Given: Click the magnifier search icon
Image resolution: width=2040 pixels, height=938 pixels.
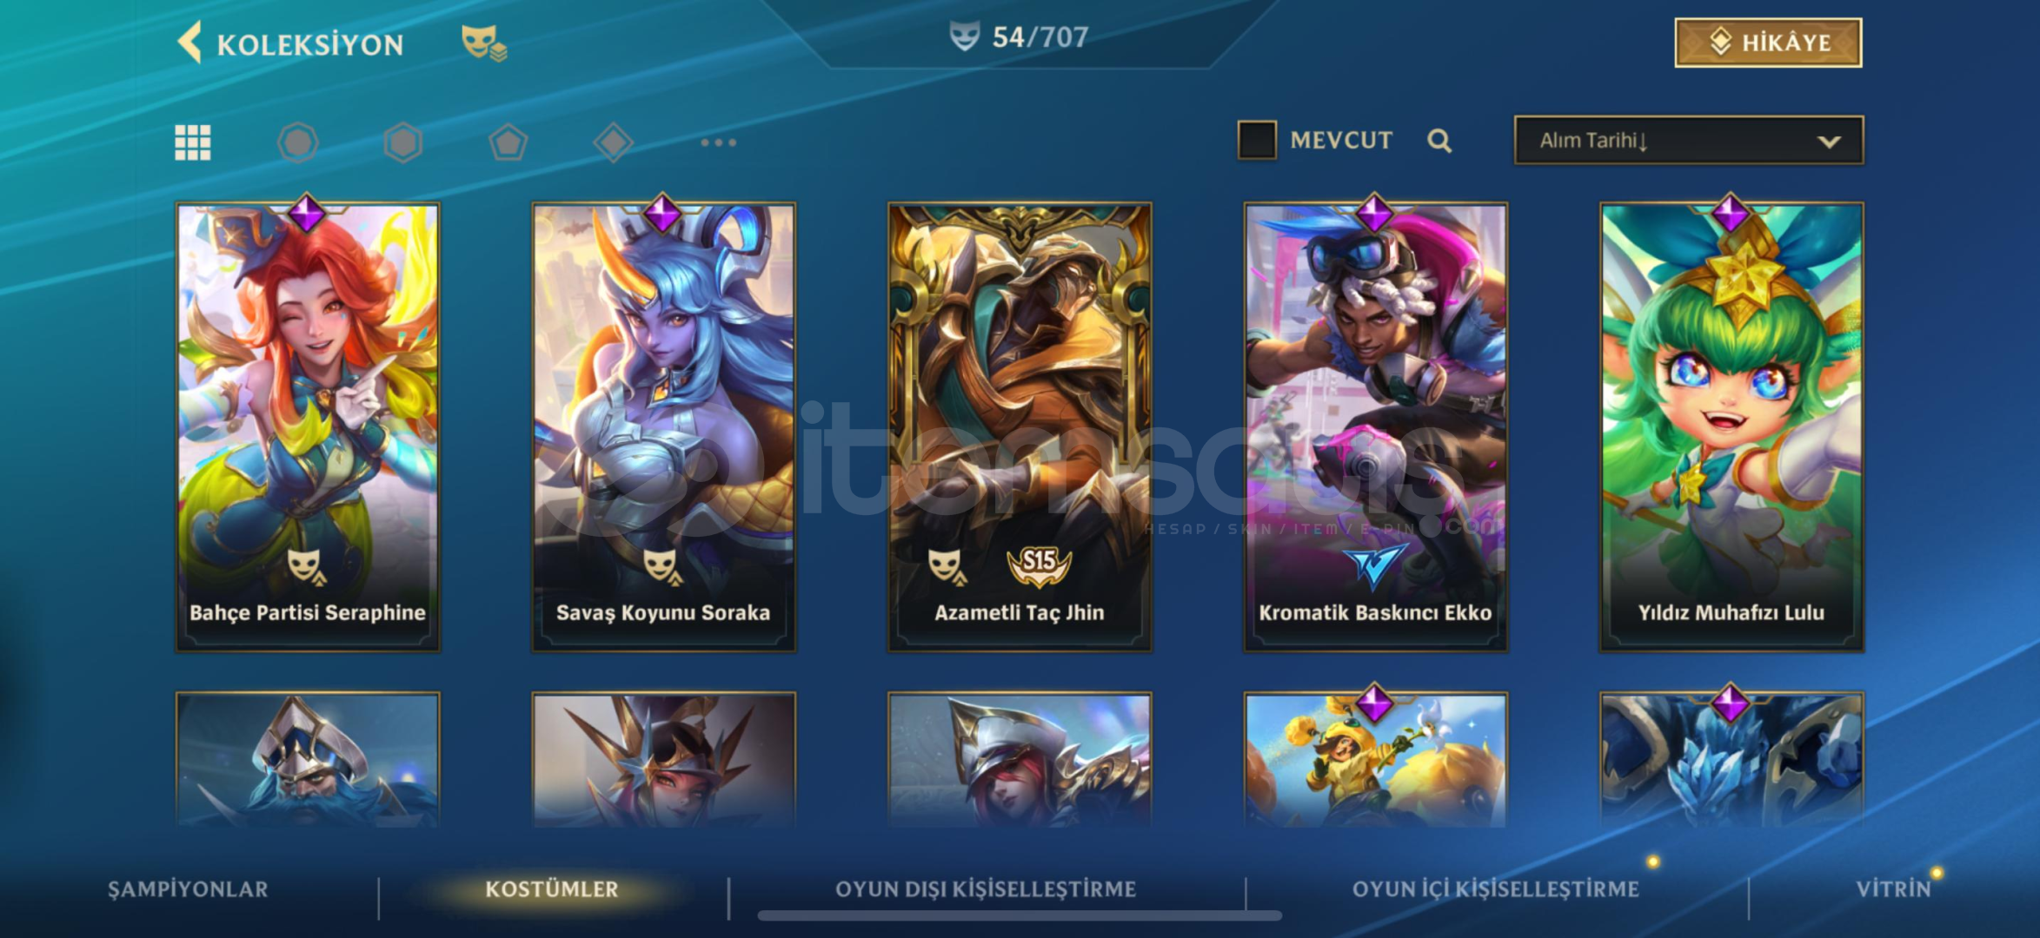Looking at the screenshot, I should pyautogui.click(x=1439, y=141).
